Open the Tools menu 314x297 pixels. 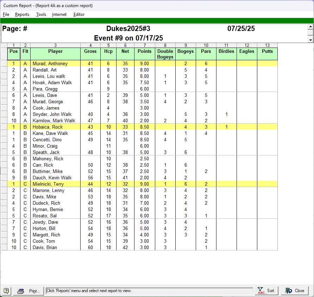click(x=41, y=14)
